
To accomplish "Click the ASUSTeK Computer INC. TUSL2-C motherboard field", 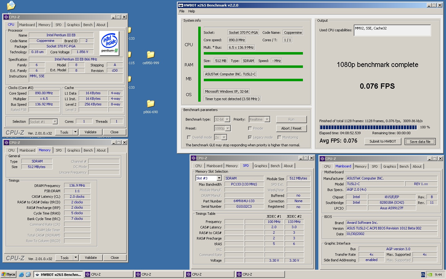I will pos(230,74).
